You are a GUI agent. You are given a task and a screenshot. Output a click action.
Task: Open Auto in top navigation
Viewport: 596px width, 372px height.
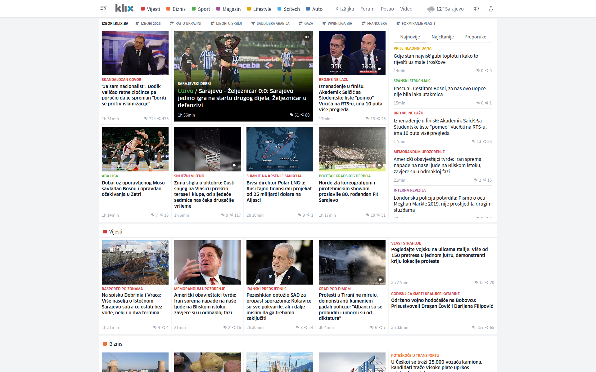click(x=314, y=9)
